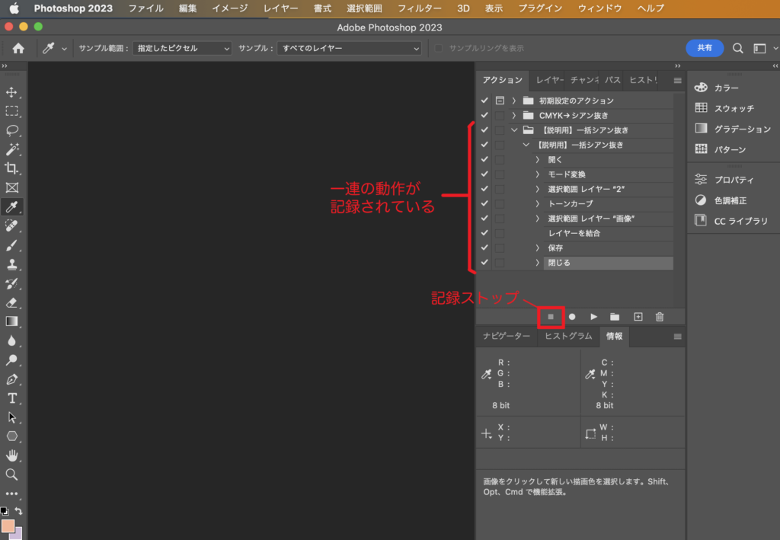
Task: Enable サンプルリングを表示 checkbox
Action: pyautogui.click(x=438, y=48)
